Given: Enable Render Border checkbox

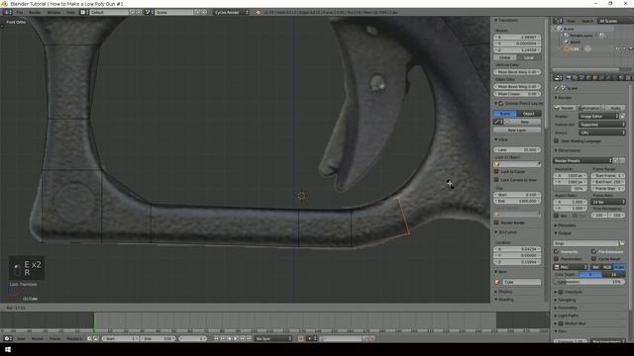Looking at the screenshot, I should 497,222.
